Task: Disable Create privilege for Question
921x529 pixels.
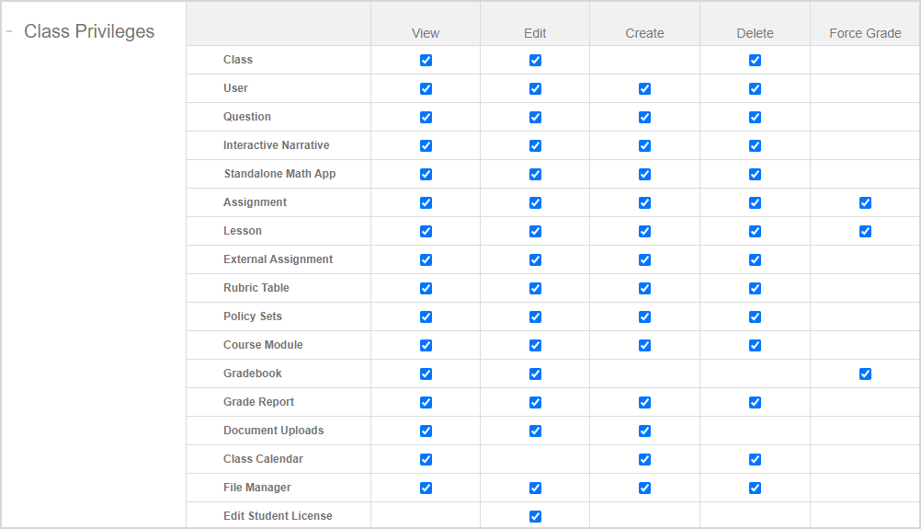Action: [644, 118]
